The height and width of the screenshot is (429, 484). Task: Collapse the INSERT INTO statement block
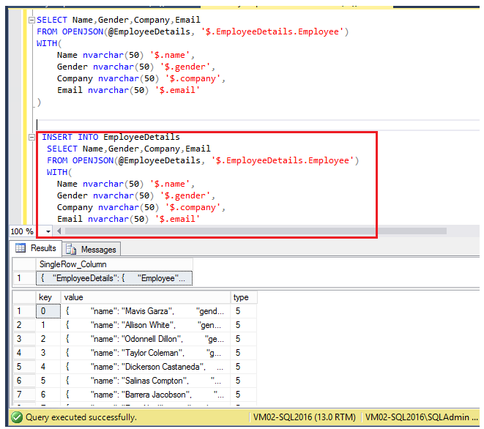31,137
